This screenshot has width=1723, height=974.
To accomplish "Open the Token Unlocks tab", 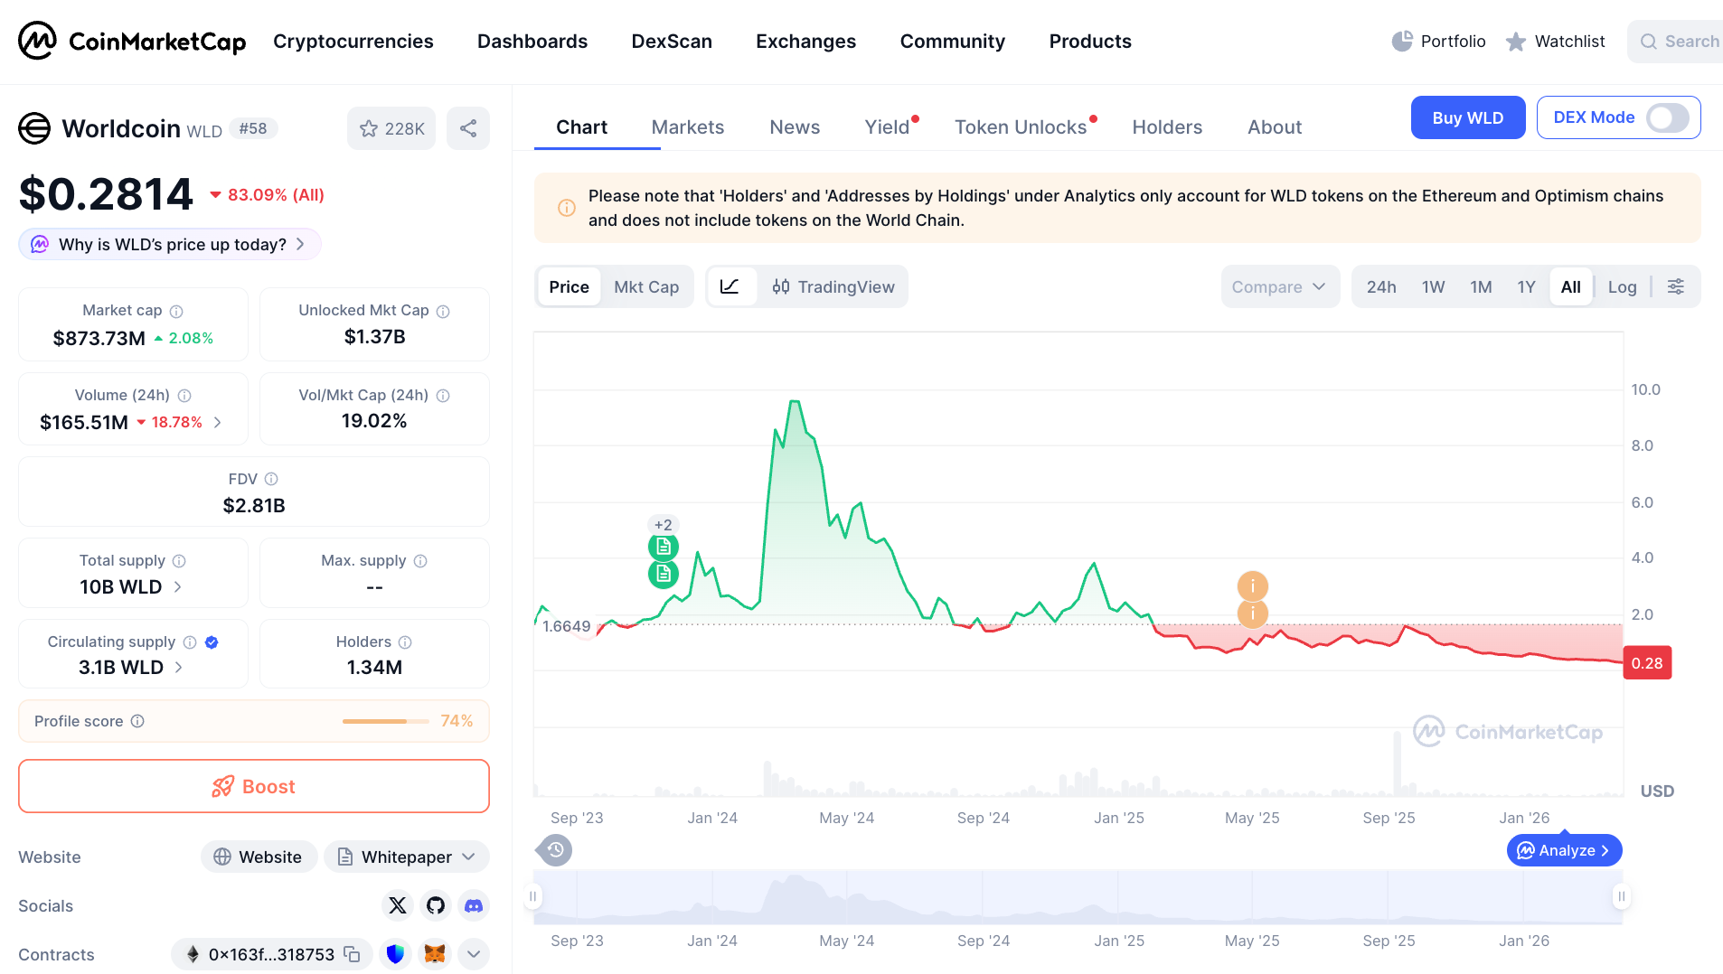I will [1020, 127].
